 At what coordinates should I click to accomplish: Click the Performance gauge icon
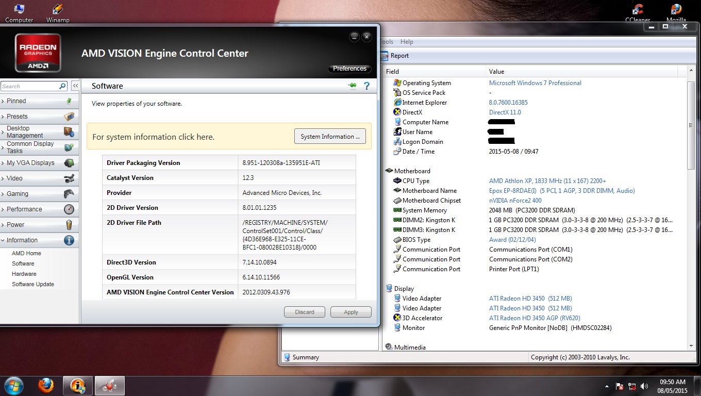(x=69, y=209)
